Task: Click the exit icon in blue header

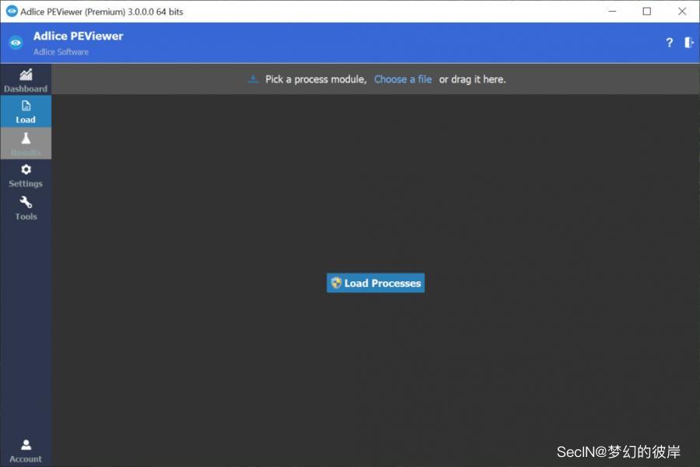Action: click(x=689, y=43)
